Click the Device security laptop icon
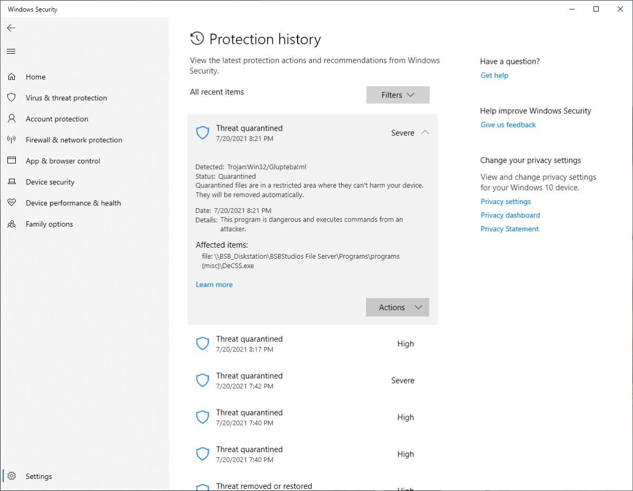633x491 pixels. [x=12, y=182]
